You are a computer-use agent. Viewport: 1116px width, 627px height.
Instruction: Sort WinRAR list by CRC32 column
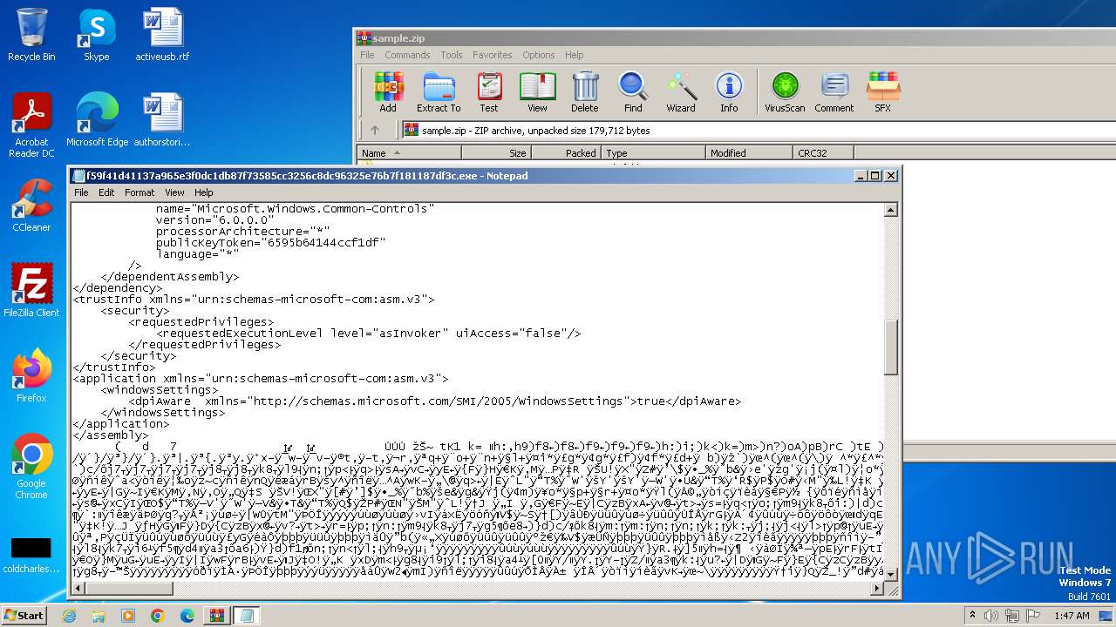coord(823,153)
